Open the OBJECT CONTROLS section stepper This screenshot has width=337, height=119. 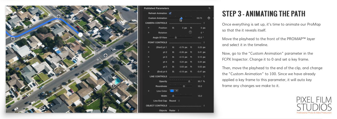click(204, 106)
